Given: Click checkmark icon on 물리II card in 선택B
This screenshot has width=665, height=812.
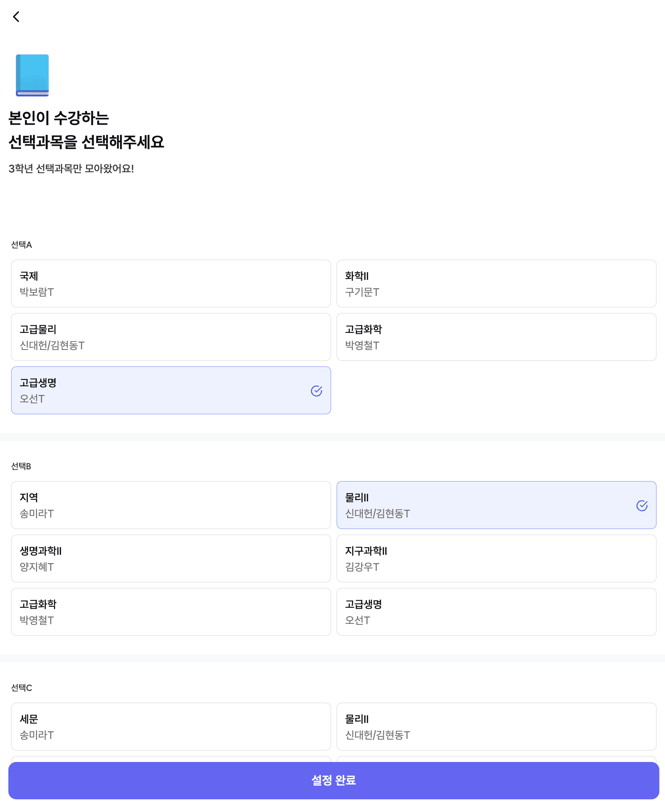Looking at the screenshot, I should tap(642, 505).
